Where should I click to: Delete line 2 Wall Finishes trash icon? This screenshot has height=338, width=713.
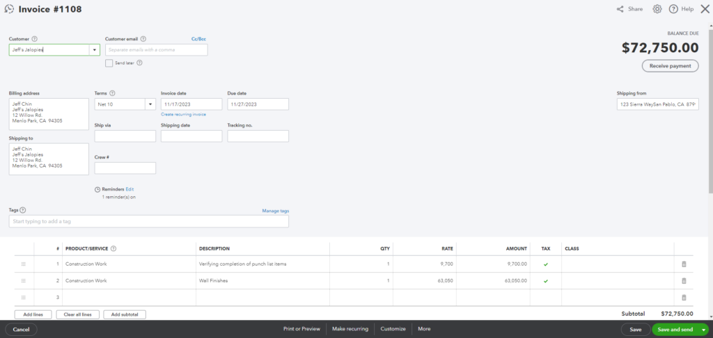coord(684,281)
